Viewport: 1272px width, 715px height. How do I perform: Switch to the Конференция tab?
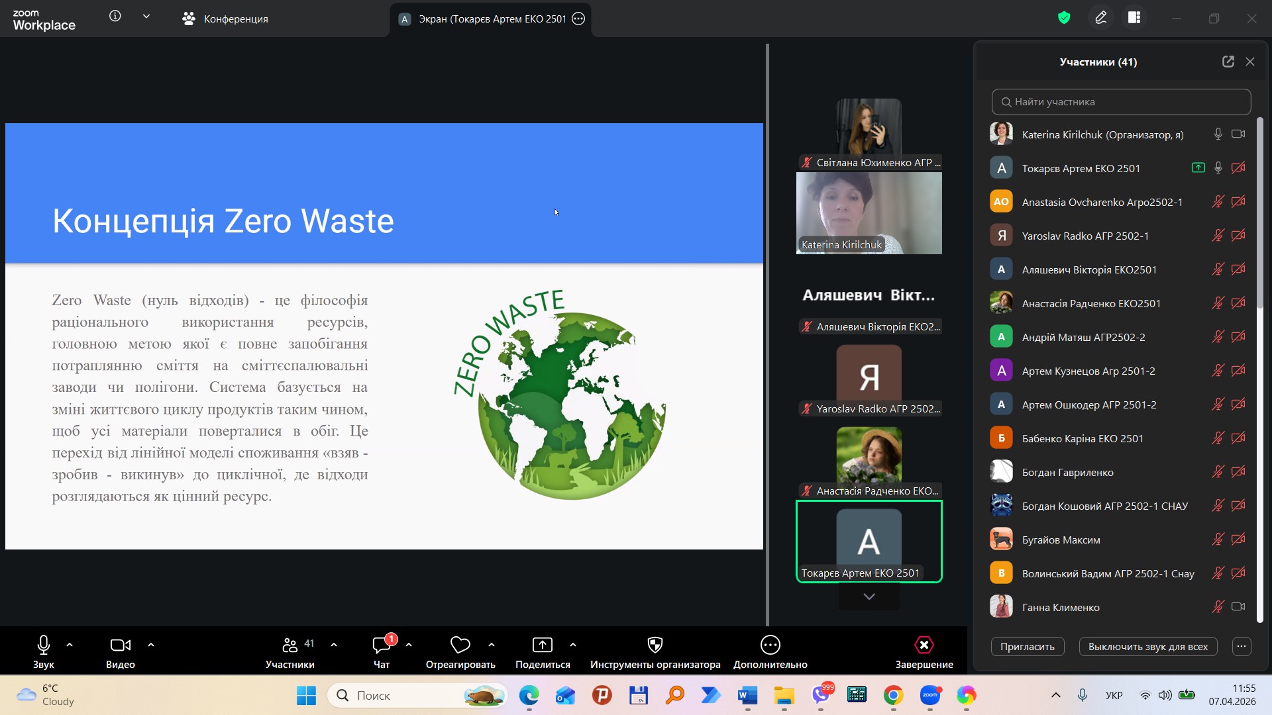tap(225, 19)
